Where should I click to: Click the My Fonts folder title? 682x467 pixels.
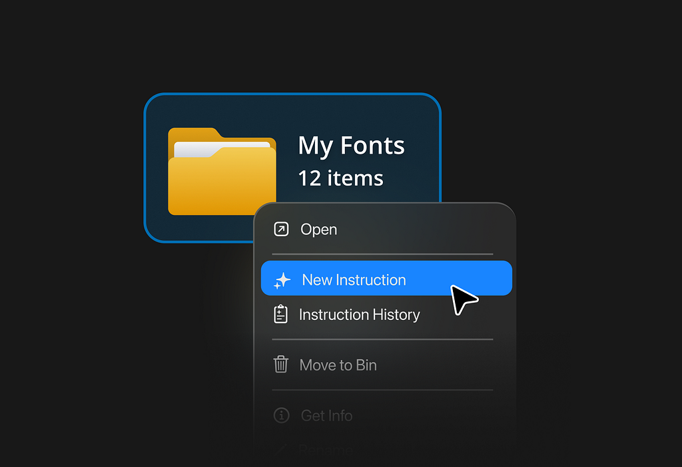coord(352,146)
